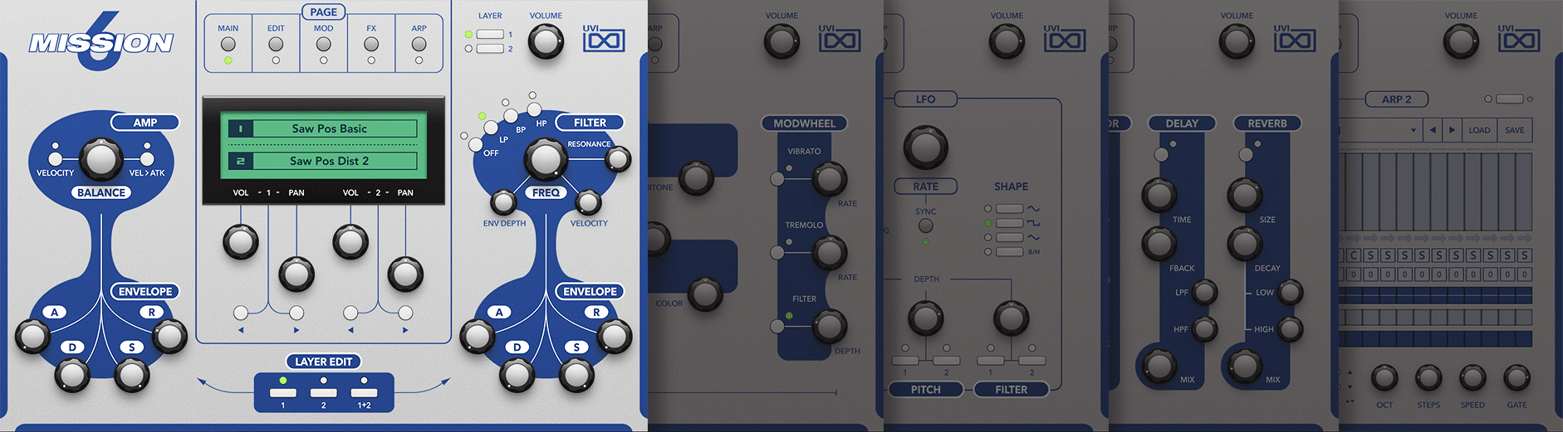The image size is (1563, 432).
Task: Set the filter mode to BP
Action: [x=511, y=116]
